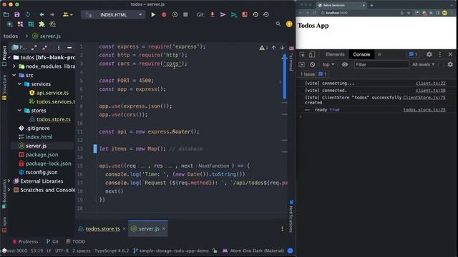Click the Git Show Diff icon
The width and height of the screenshot is (458, 257).
[245, 14]
